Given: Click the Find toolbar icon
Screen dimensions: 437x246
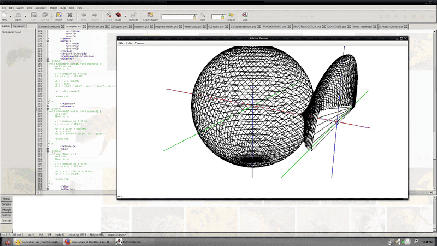Looking at the screenshot, I should [x=203, y=16].
